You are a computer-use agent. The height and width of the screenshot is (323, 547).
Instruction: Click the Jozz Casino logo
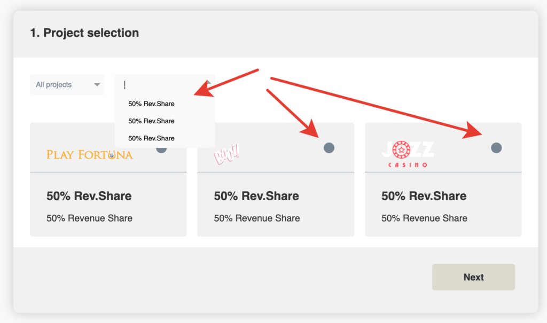click(408, 154)
